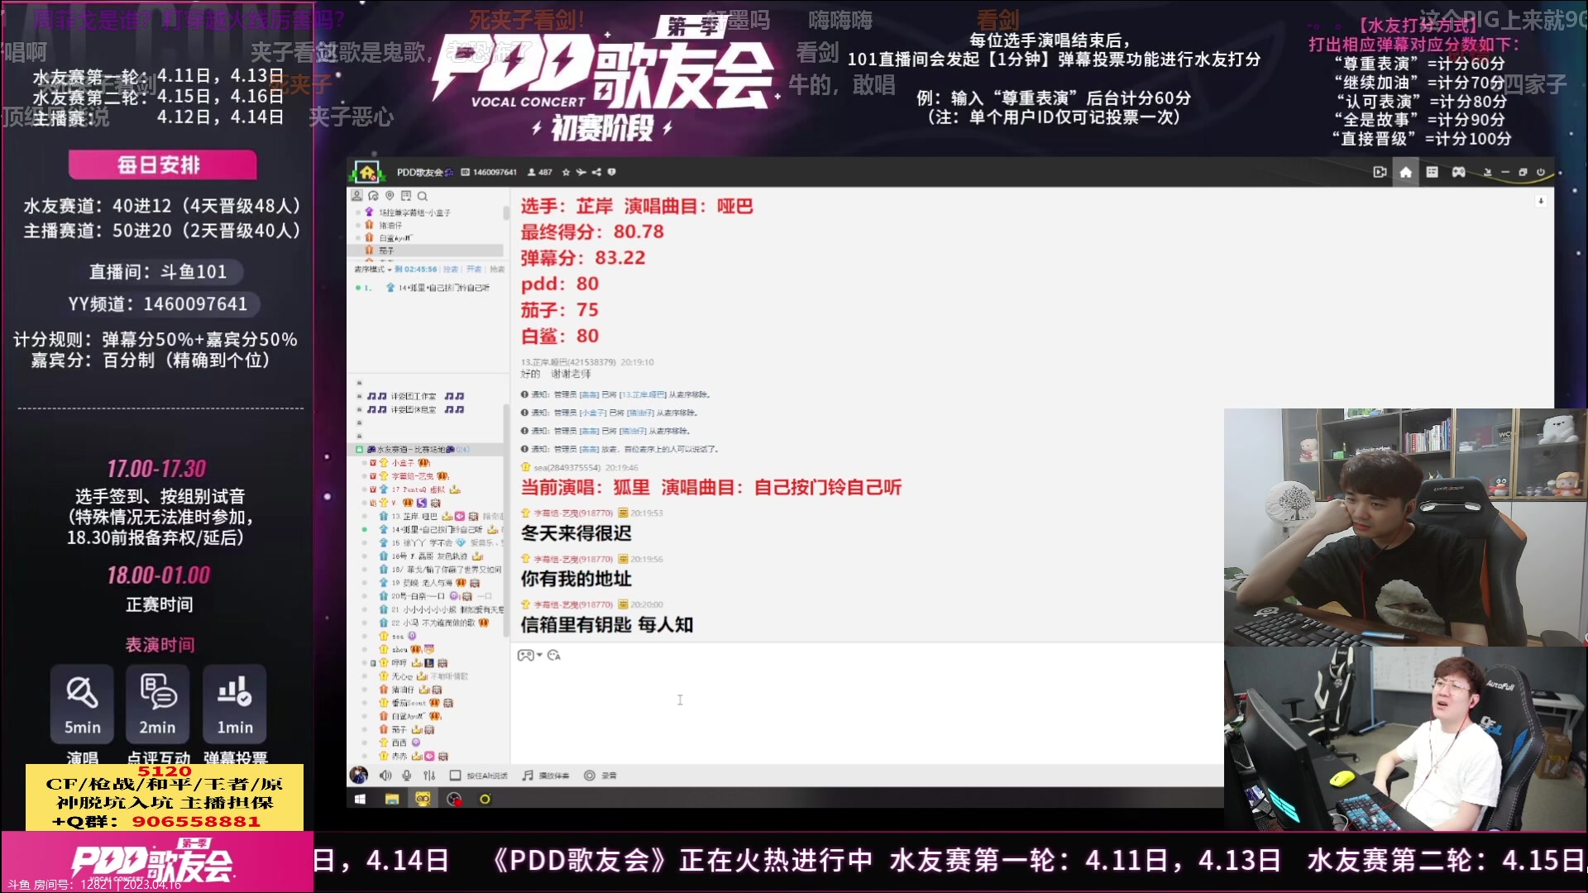1588x893 pixels.
Task: Open the list template icon in YY title bar
Action: pyautogui.click(x=1432, y=172)
